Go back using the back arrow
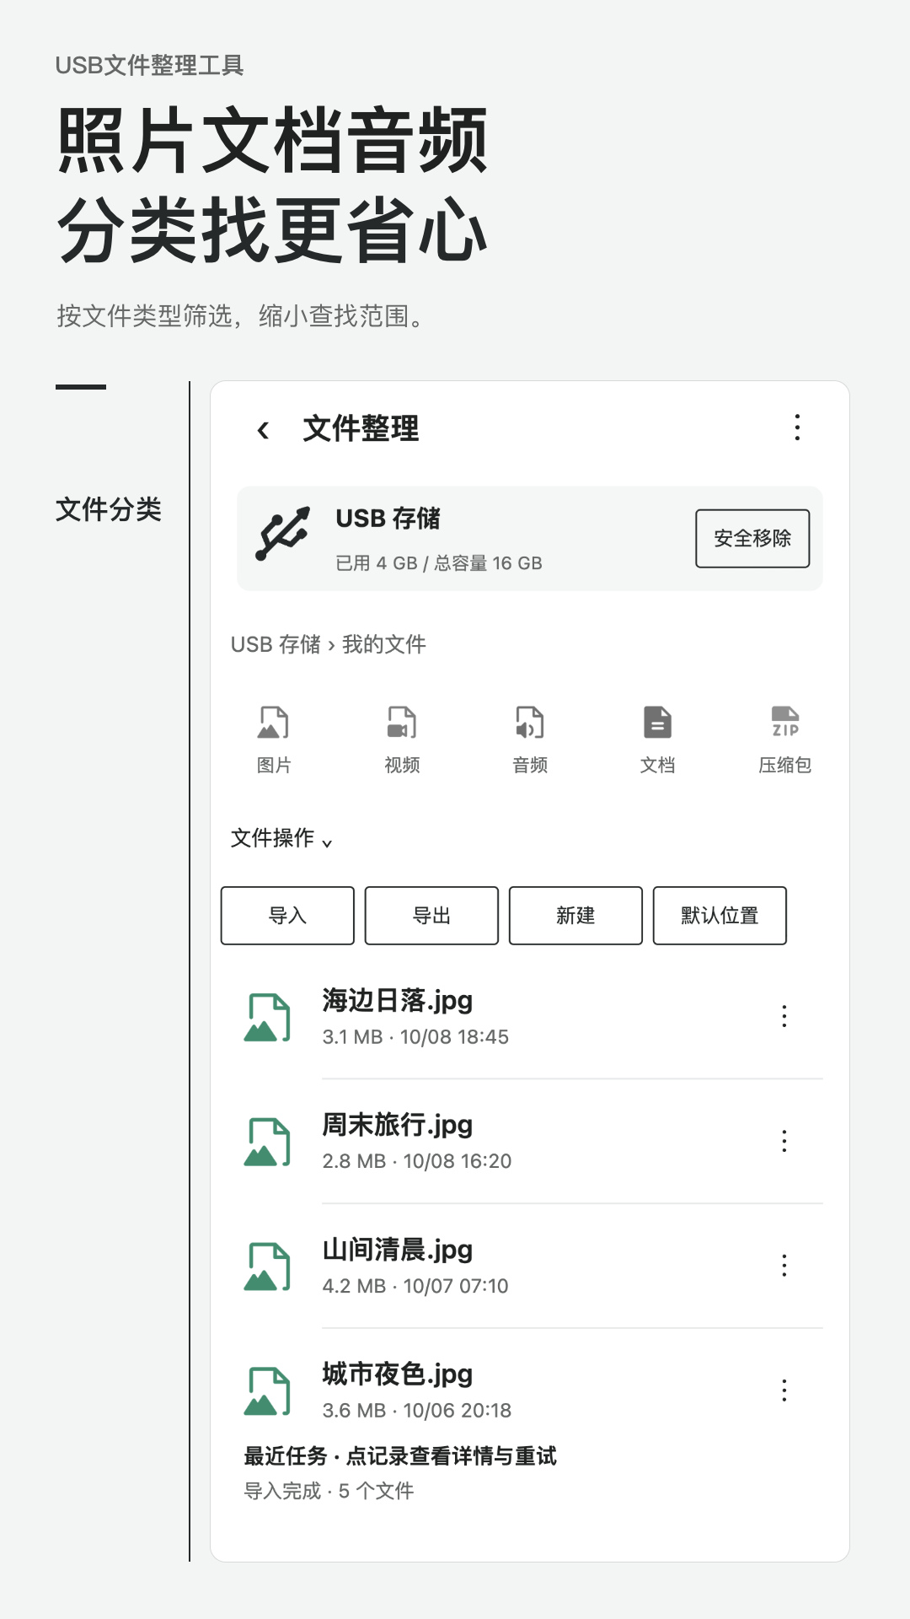Image resolution: width=910 pixels, height=1619 pixels. [x=263, y=430]
